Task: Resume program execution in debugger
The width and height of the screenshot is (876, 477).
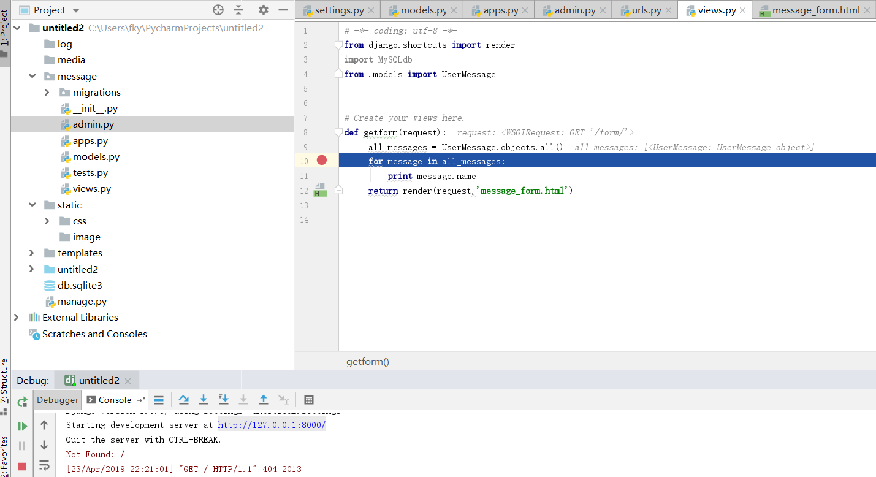Action: (22, 426)
